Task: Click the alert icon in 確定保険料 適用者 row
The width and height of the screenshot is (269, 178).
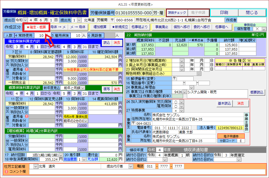Action: (x=27, y=69)
